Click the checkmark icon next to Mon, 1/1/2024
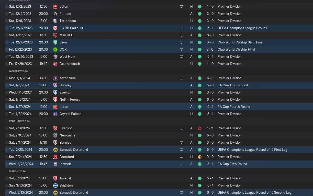This screenshot has height=196, width=313. coord(6,78)
